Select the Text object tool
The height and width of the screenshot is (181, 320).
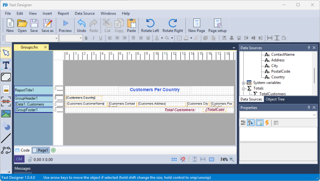pos(6,65)
